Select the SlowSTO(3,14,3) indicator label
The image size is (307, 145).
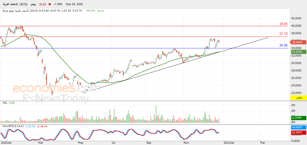tap(13, 126)
